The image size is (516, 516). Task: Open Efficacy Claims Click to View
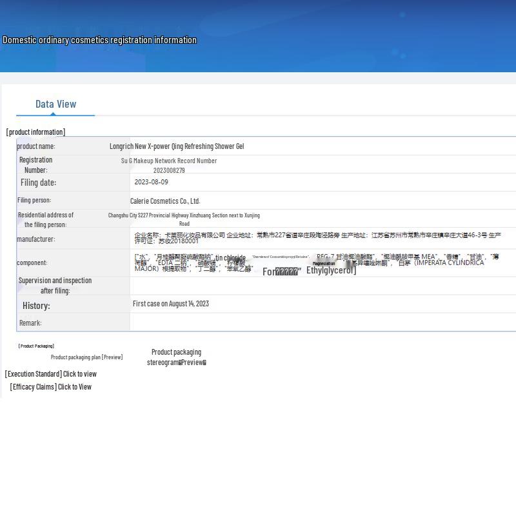[x=51, y=386]
